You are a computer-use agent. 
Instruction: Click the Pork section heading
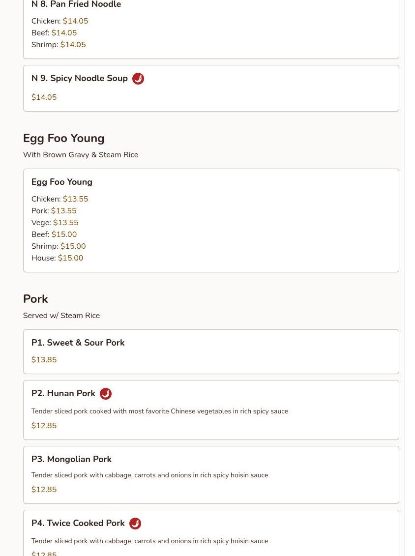[x=35, y=299]
